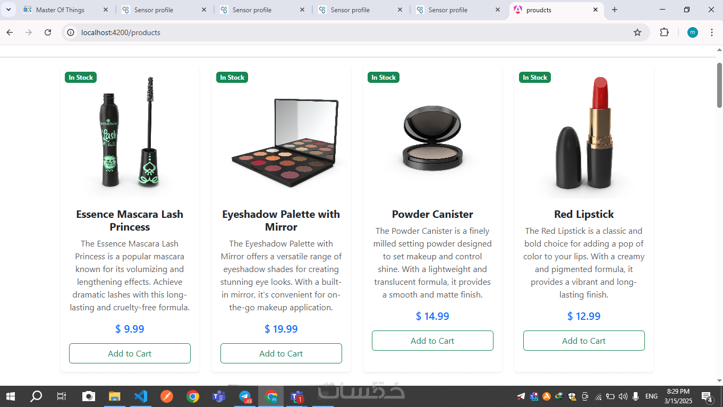This screenshot has height=407, width=723.
Task: Add Essence Mascara Lash Princess to cart
Action: pyautogui.click(x=130, y=353)
